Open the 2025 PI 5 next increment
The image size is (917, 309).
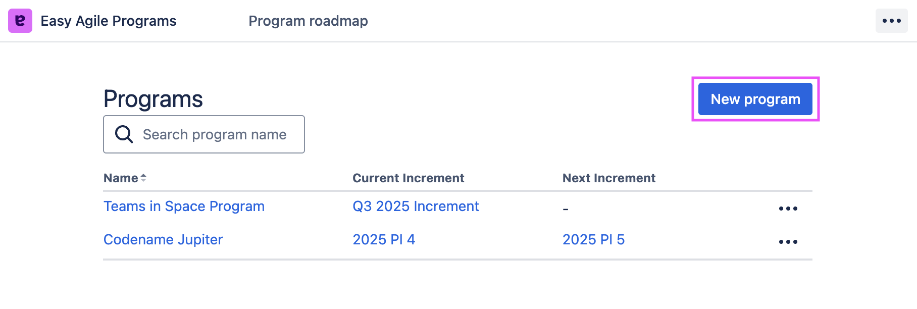[593, 239]
